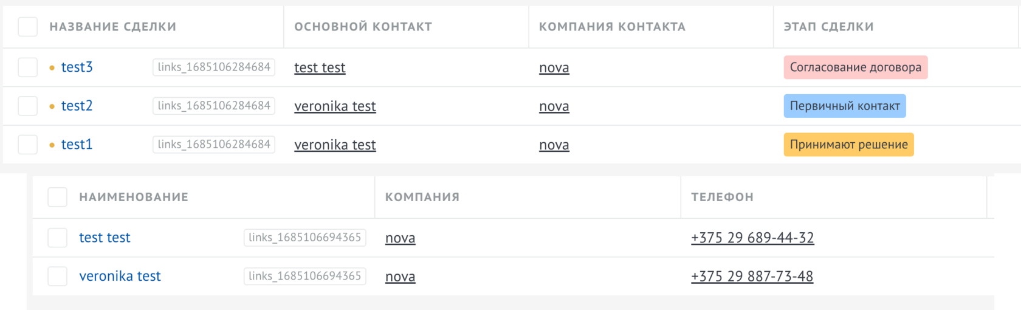Open nova company link in test2 row
1021x310 pixels.
coord(554,106)
